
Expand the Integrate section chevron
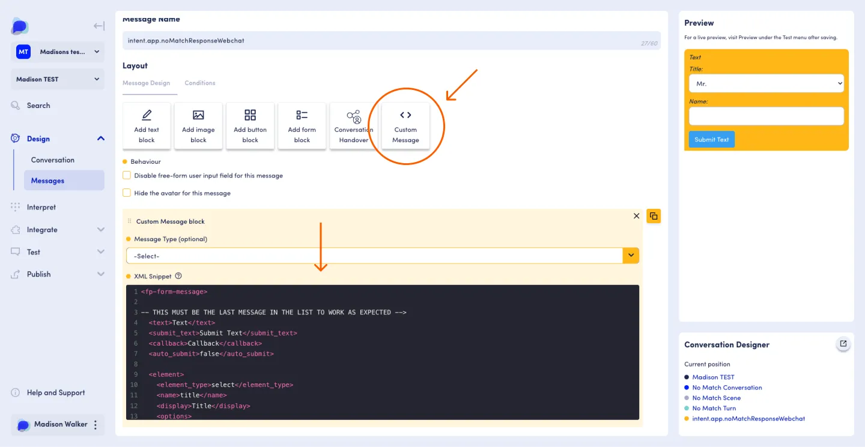pyautogui.click(x=101, y=230)
